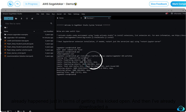Image resolution: width=186 pixels, height=112 pixels.
Task: Open the File menu
Action: pos(38,14)
